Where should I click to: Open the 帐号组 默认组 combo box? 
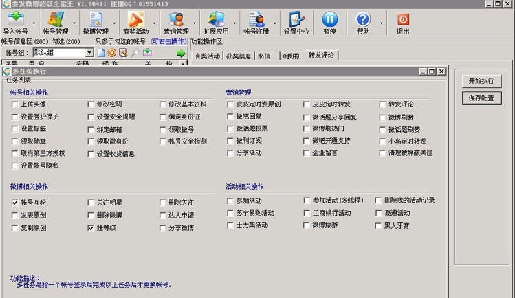coord(63,53)
